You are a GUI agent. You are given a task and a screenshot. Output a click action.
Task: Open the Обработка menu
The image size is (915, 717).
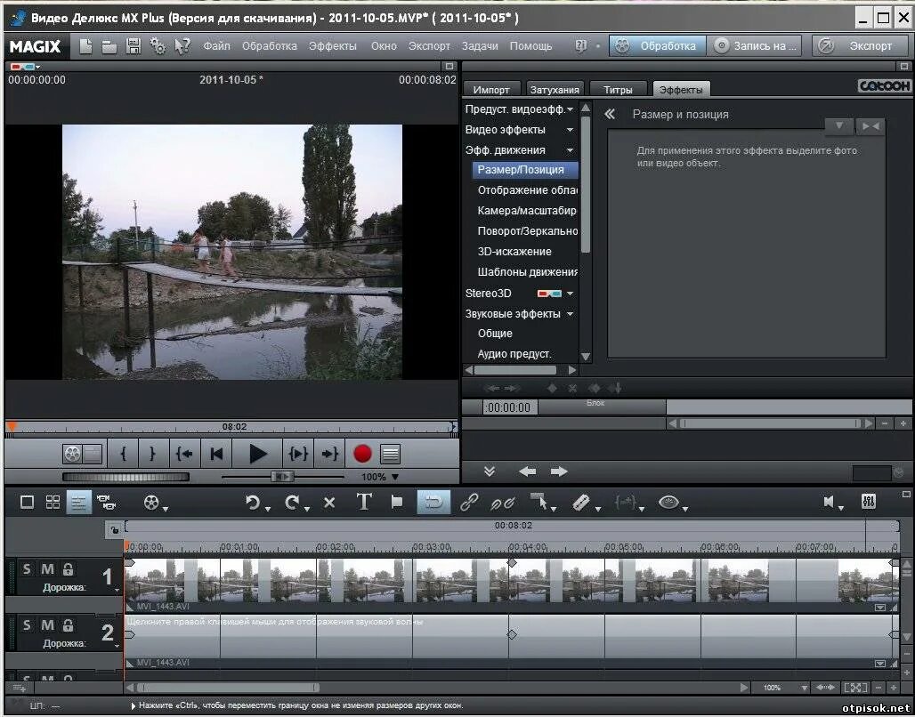coord(270,46)
